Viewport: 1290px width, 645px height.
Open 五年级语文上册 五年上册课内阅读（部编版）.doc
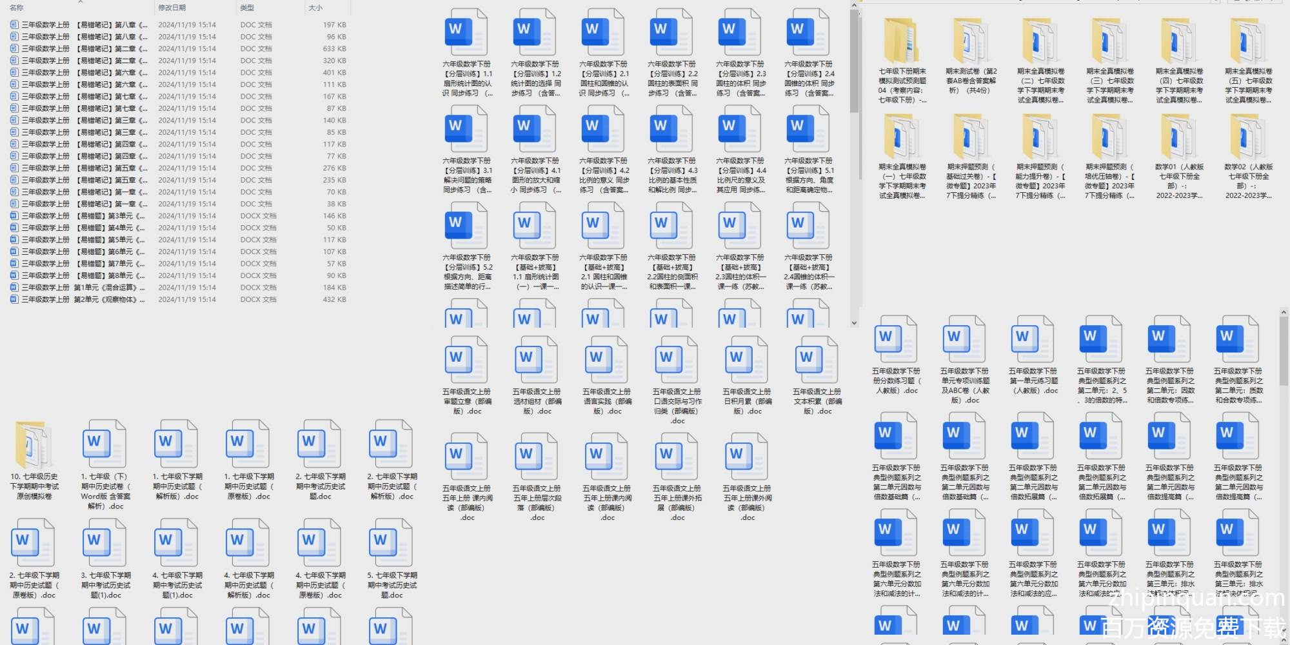pyautogui.click(x=466, y=457)
